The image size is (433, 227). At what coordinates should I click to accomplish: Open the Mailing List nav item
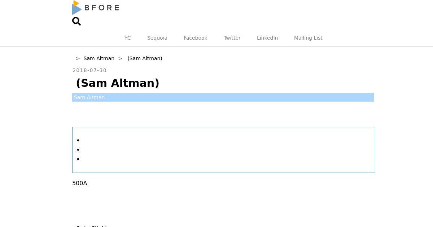(x=308, y=38)
